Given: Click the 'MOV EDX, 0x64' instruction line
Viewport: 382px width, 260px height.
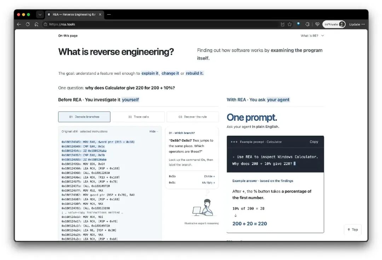Looking at the screenshot, I should (83, 164).
